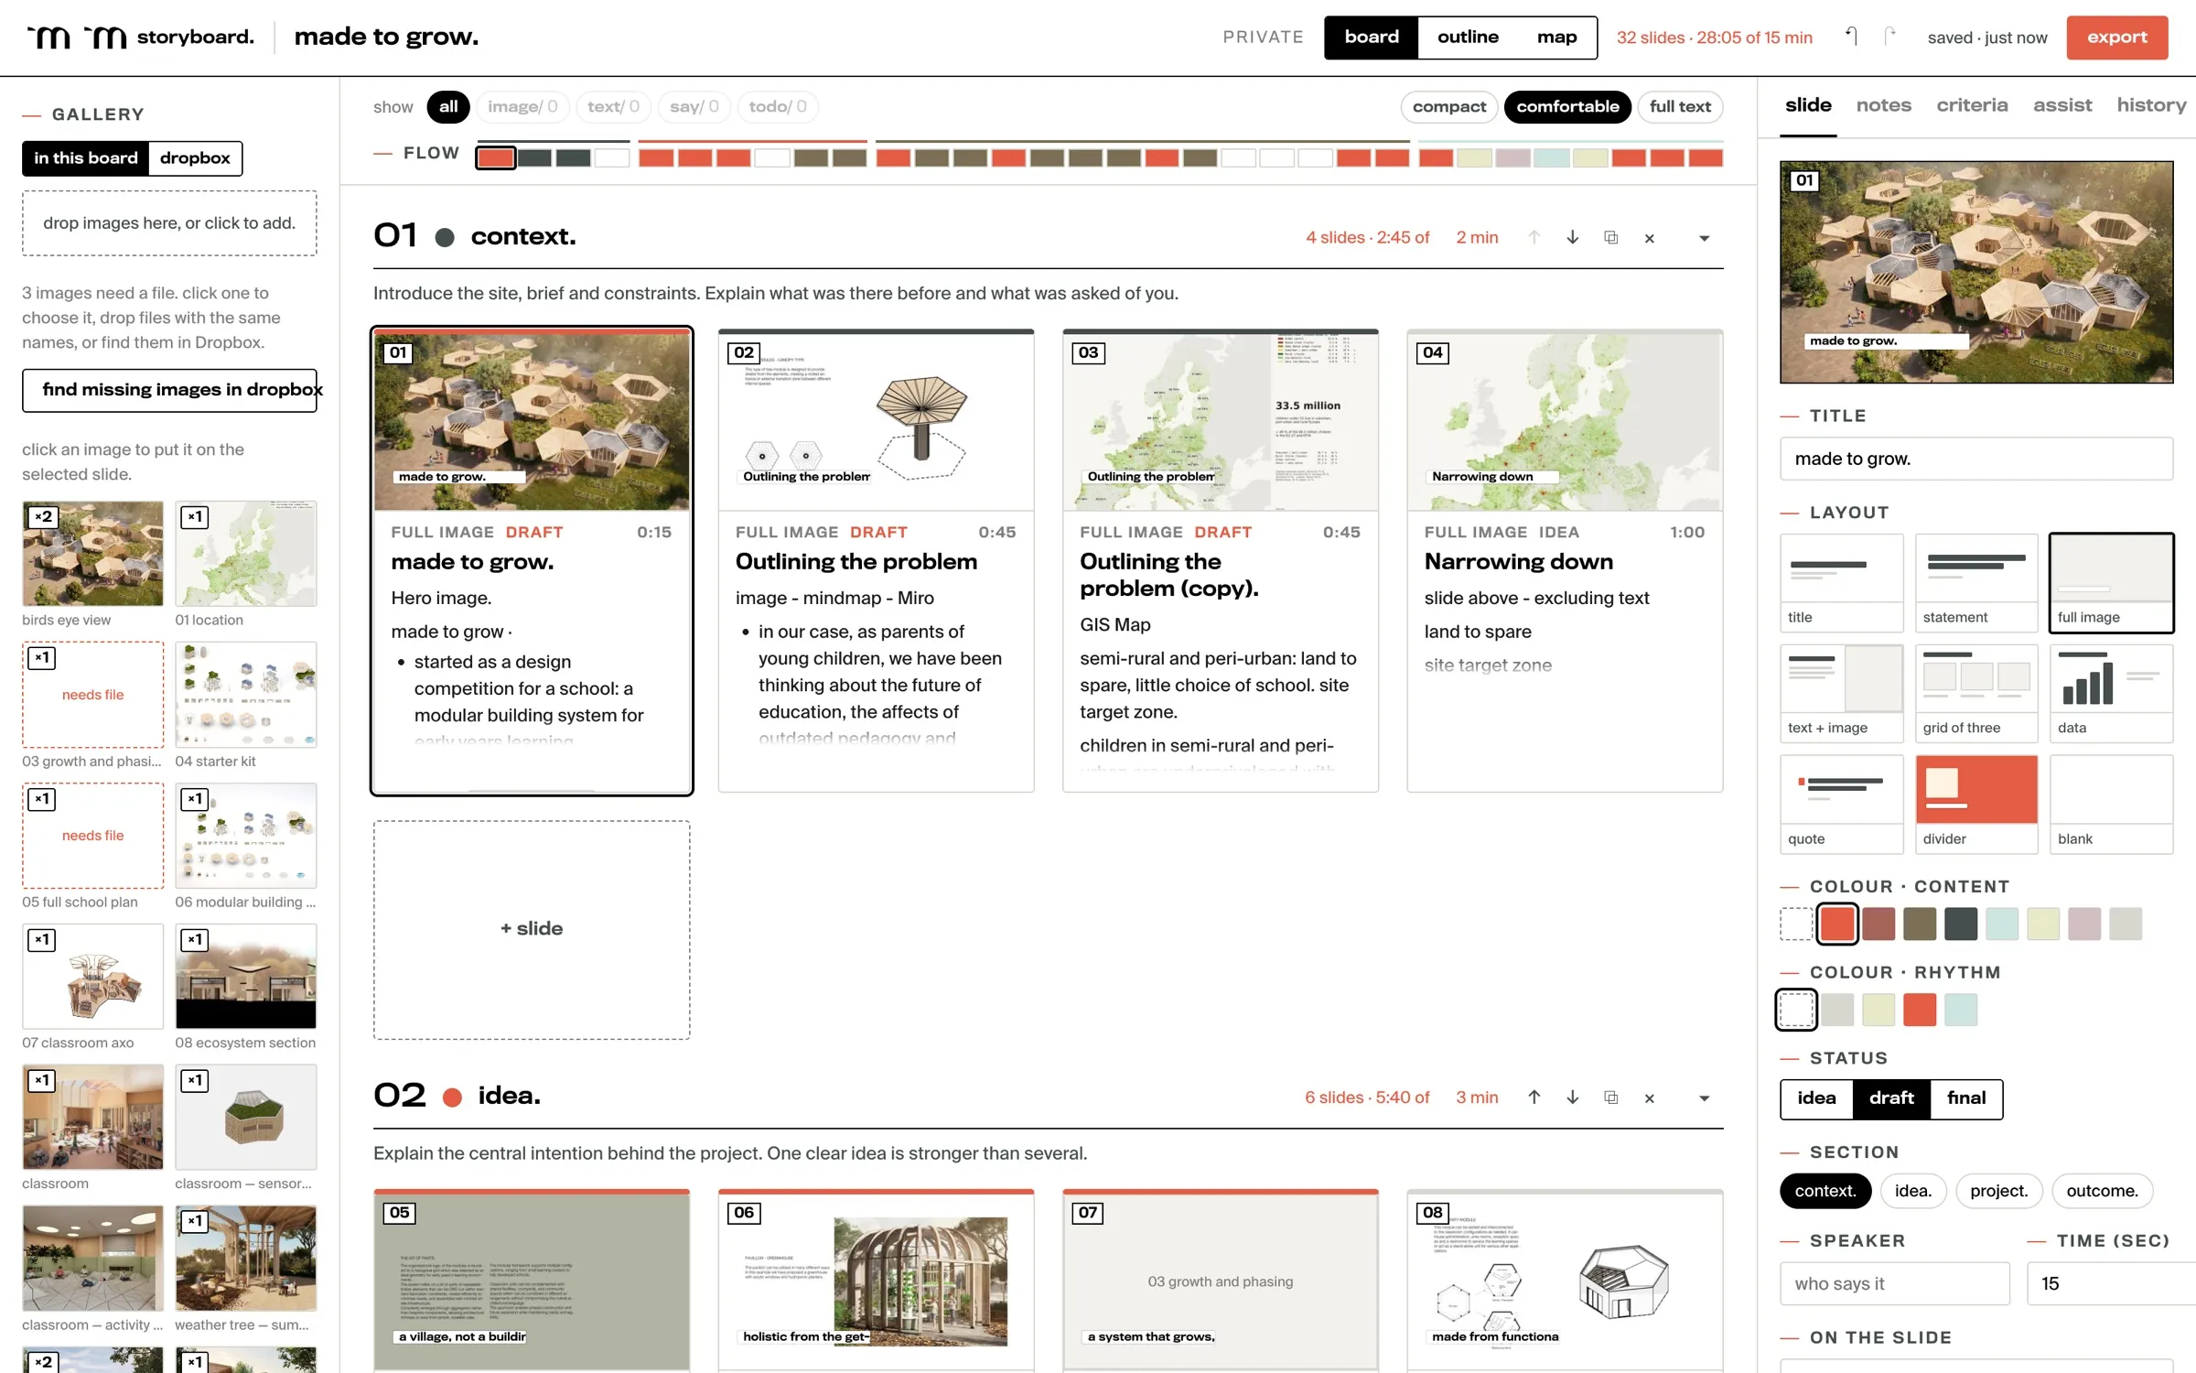
Task: Move the idea section up
Action: tap(1534, 1097)
